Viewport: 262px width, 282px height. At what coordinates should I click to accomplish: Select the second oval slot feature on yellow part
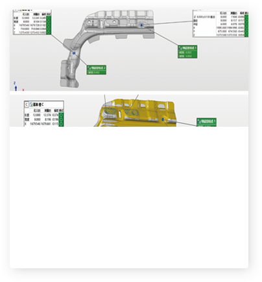tap(131, 112)
